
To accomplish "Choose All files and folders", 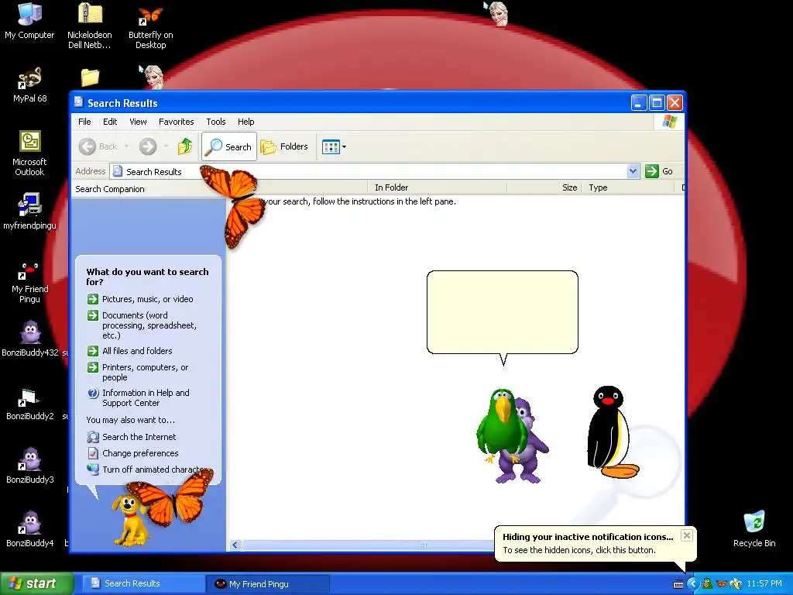I will pyautogui.click(x=129, y=351).
